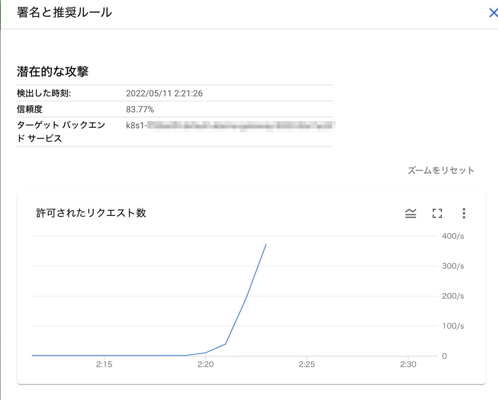Click the 2:20 time axis label
498x400 pixels.
pyautogui.click(x=205, y=364)
